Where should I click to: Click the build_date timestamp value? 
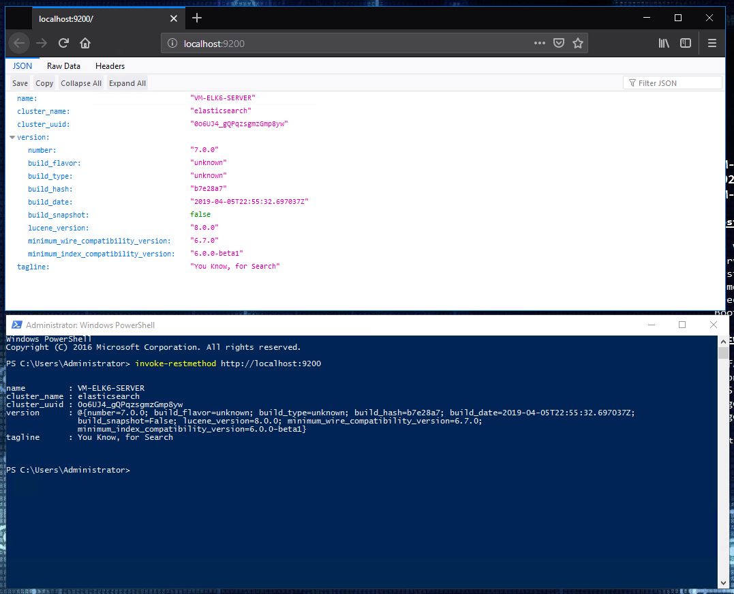point(249,201)
